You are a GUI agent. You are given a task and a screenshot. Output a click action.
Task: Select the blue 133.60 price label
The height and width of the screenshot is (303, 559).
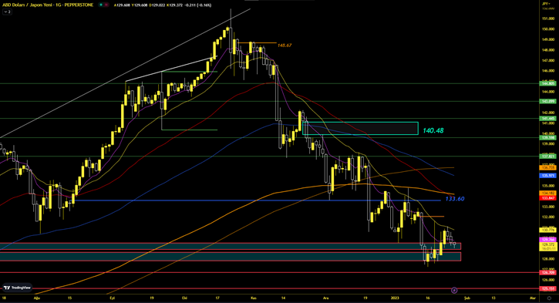pos(455,199)
